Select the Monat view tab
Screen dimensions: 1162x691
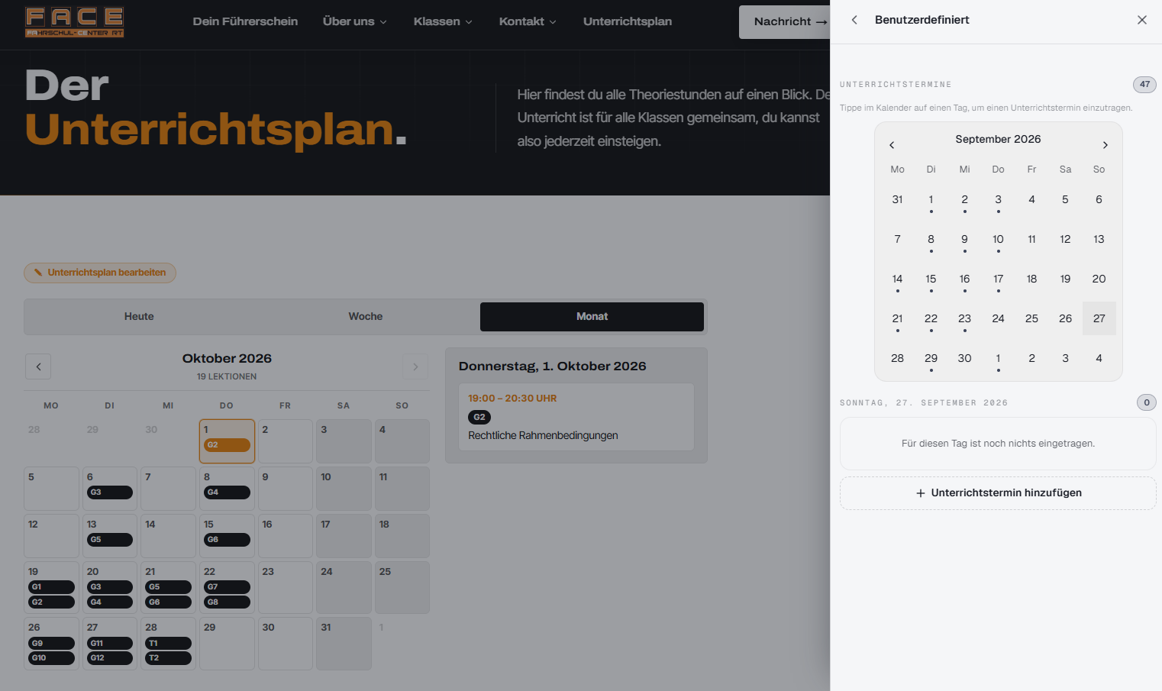pyautogui.click(x=592, y=317)
